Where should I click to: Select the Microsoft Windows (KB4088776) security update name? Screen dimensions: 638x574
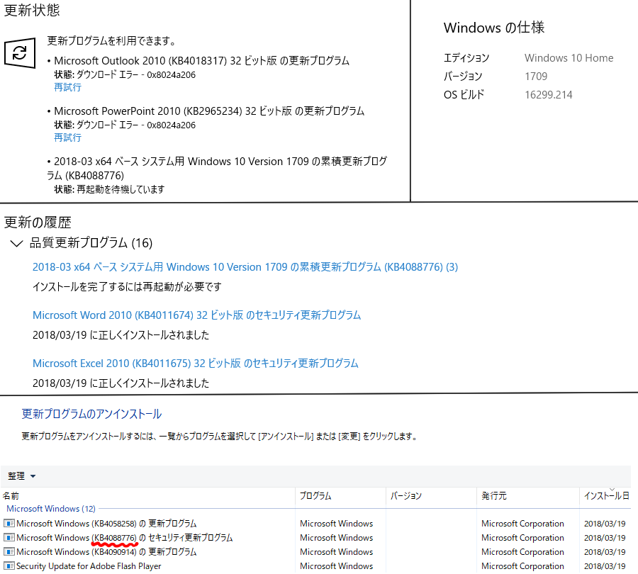[x=125, y=538]
